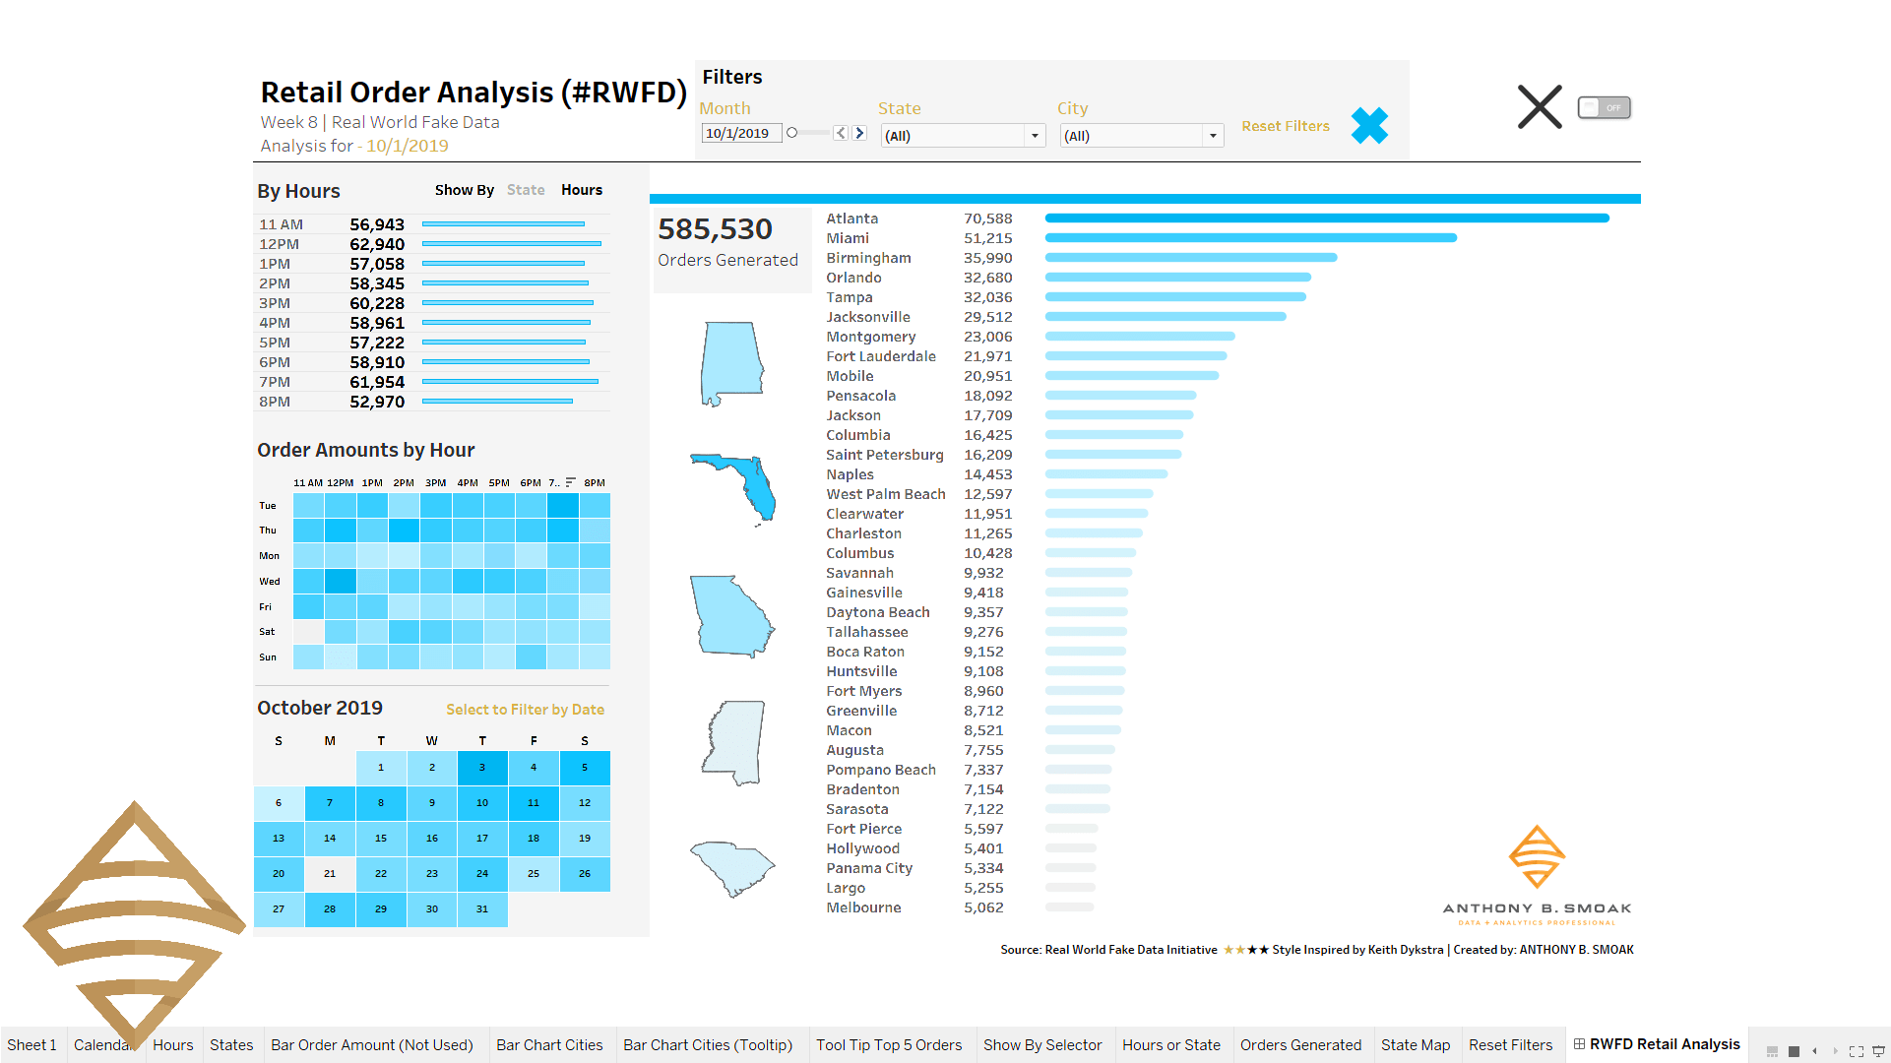1891x1063 pixels.
Task: Open the Bar Chart Cities sheet tab
Action: 549,1045
